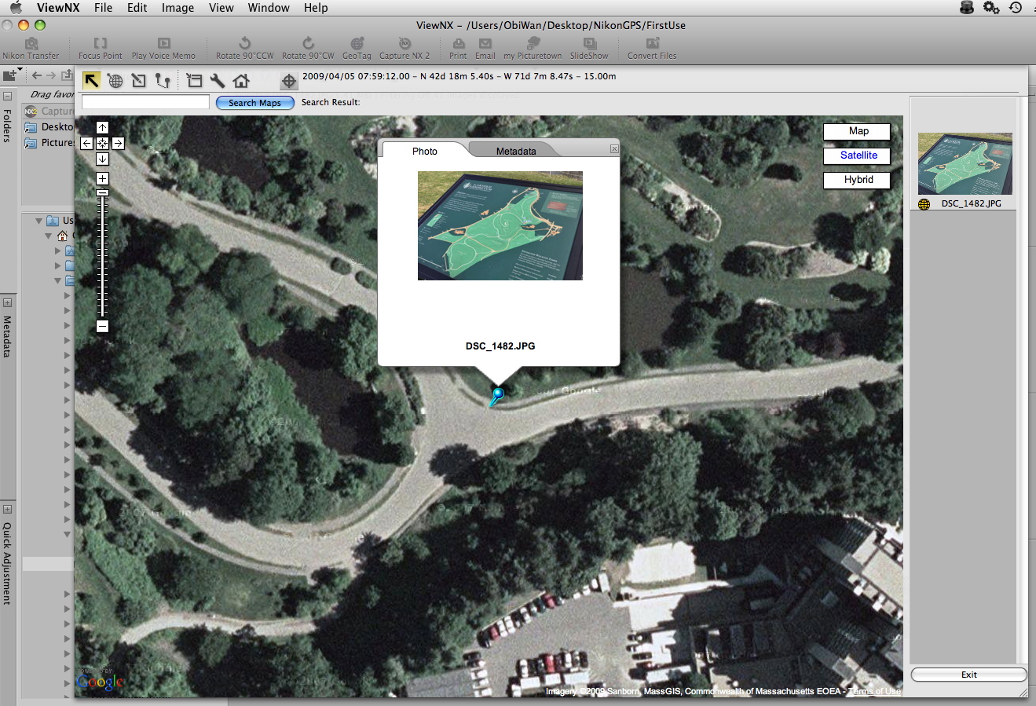Expand the Metadata side panel
The image size is (1036, 706).
[x=7, y=302]
